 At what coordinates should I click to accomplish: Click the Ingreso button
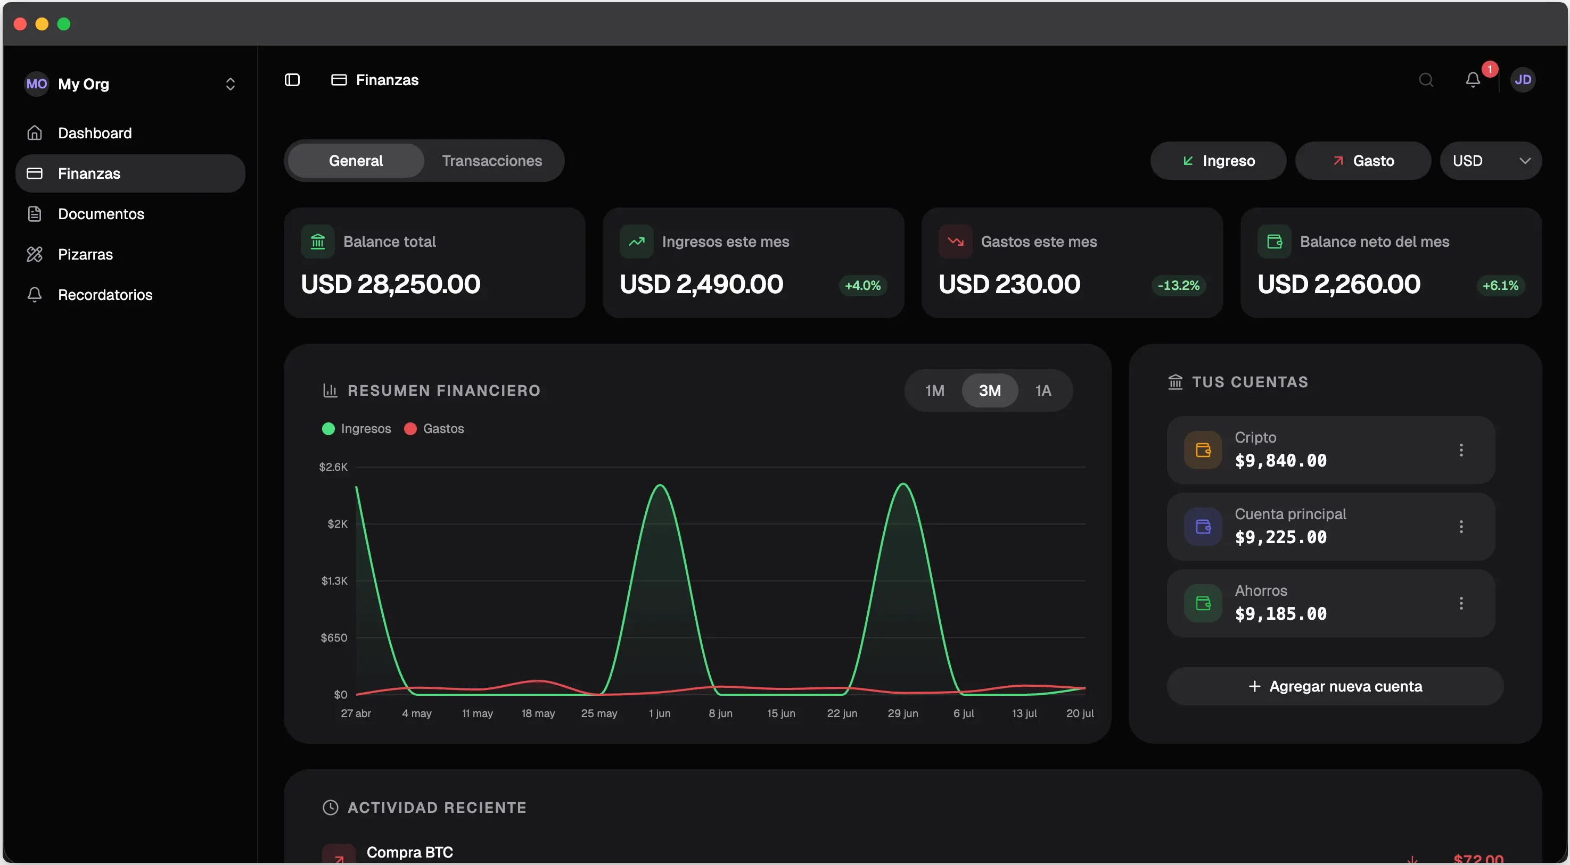pos(1217,161)
